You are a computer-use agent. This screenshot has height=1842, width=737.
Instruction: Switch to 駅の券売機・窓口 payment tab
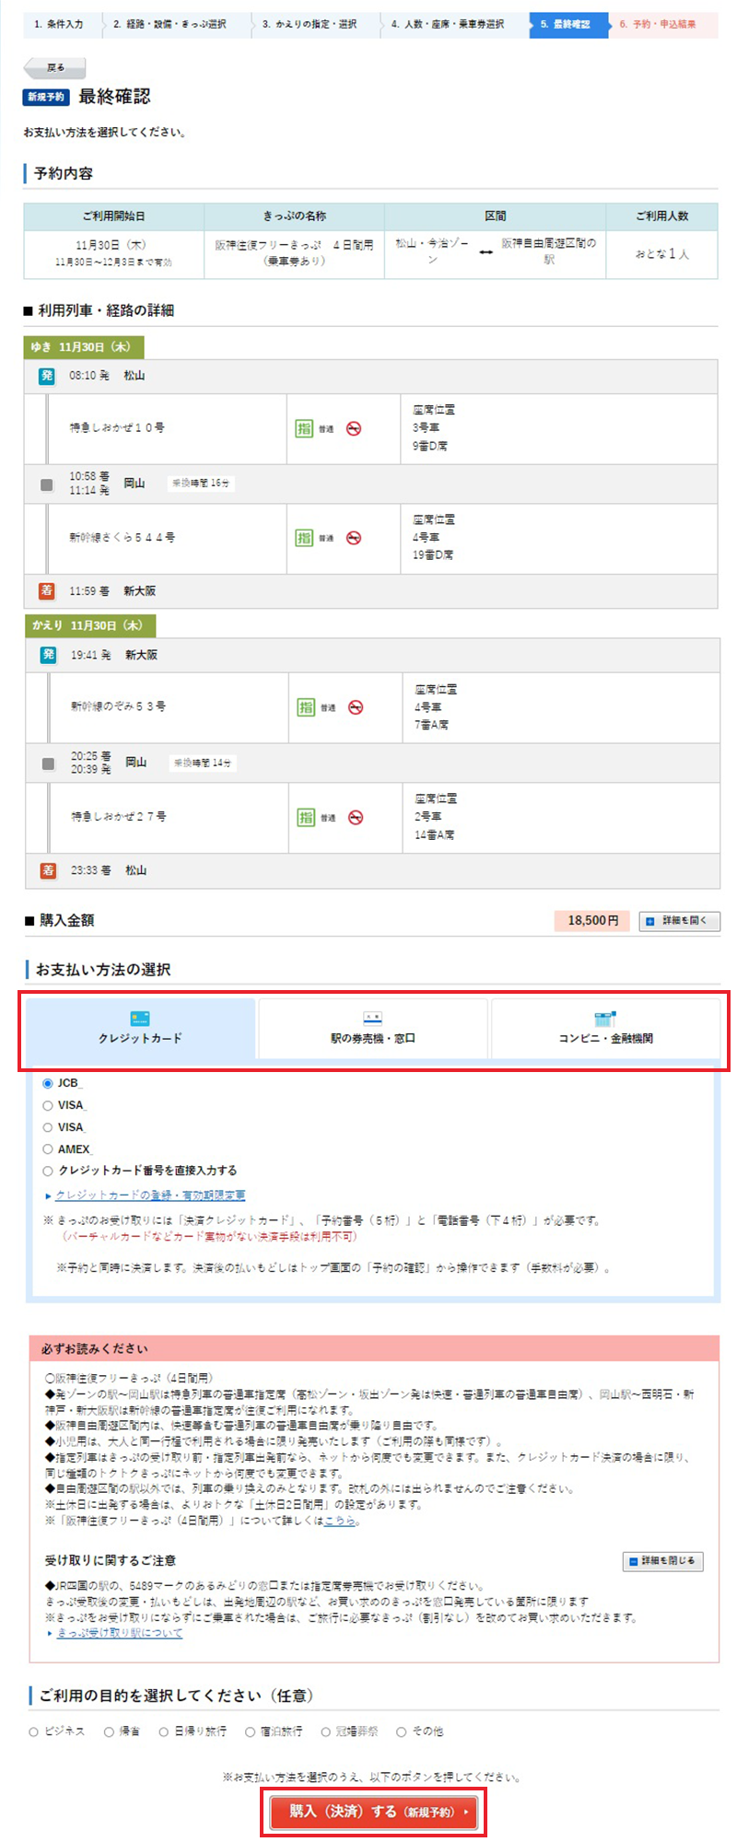click(x=373, y=1030)
